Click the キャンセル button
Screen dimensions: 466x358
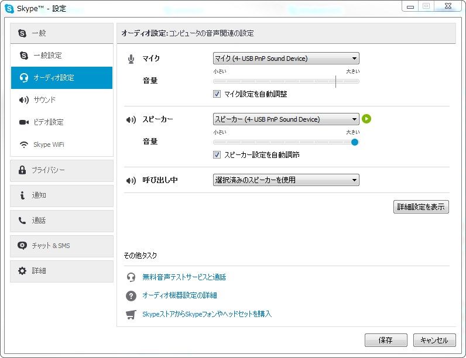pyautogui.click(x=434, y=340)
